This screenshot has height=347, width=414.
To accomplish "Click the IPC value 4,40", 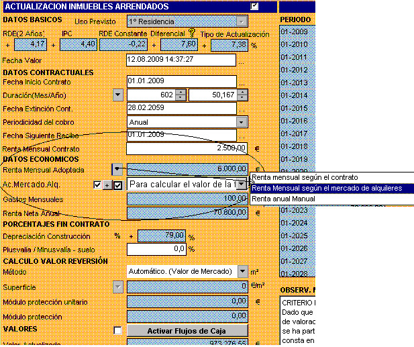I will pyautogui.click(x=79, y=44).
